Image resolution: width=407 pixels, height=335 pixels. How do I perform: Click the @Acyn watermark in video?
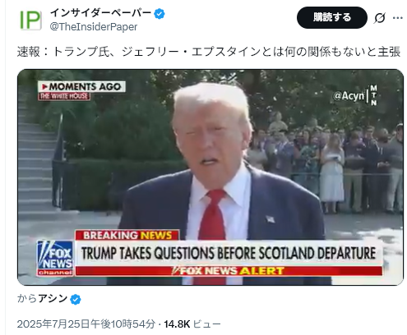coord(349,96)
